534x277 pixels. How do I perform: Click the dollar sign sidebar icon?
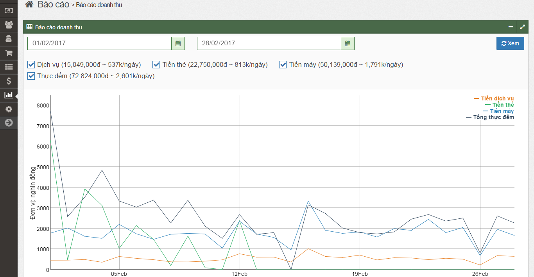(9, 81)
